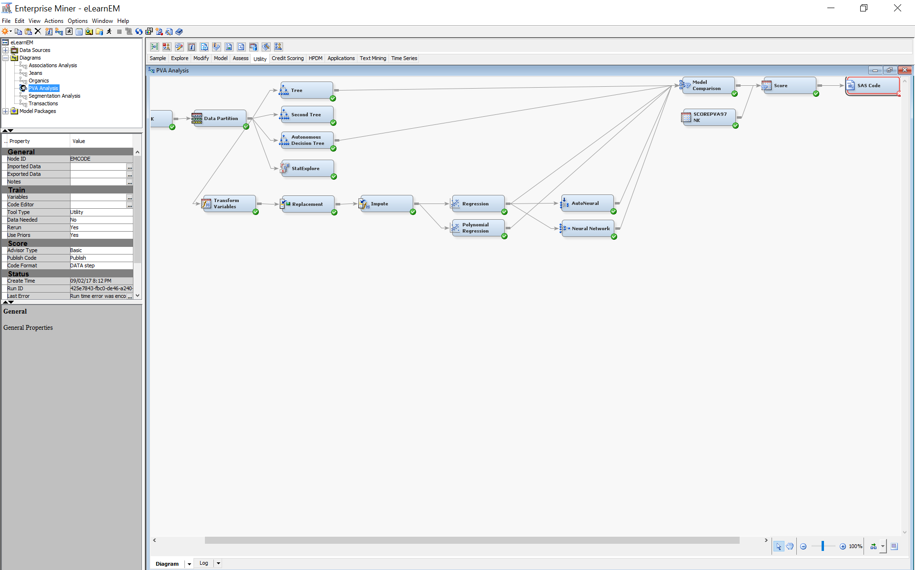915x570 pixels.
Task: Switch to the Explore node tab
Action: pyautogui.click(x=180, y=58)
